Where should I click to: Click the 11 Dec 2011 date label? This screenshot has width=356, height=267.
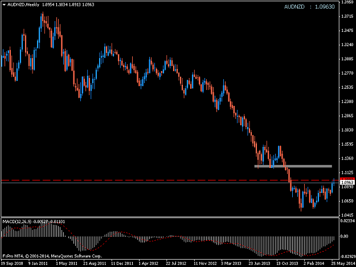122,264
